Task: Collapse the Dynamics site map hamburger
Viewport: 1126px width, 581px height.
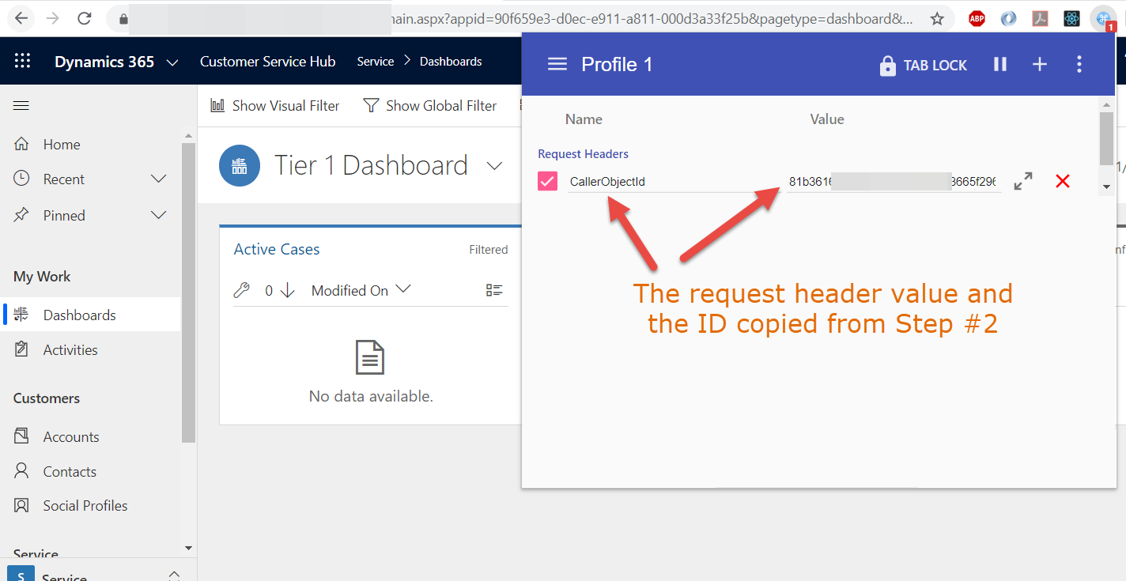Action: [21, 106]
